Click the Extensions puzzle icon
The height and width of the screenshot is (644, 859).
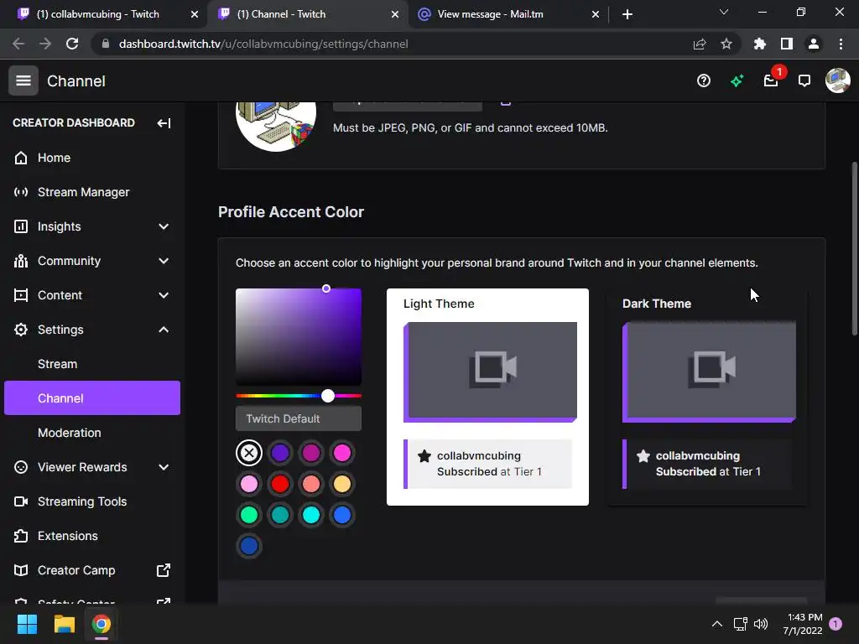(x=21, y=536)
